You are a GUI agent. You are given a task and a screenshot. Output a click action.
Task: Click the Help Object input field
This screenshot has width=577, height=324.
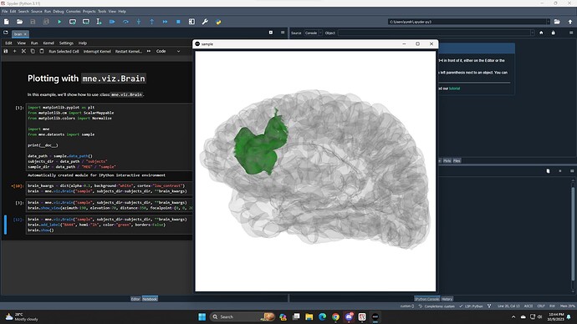436,33
